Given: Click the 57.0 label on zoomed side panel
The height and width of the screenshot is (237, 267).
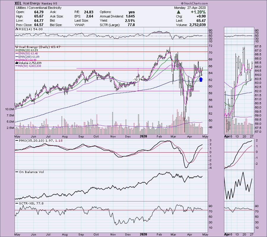Looking at the screenshot, I should (x=258, y=132).
